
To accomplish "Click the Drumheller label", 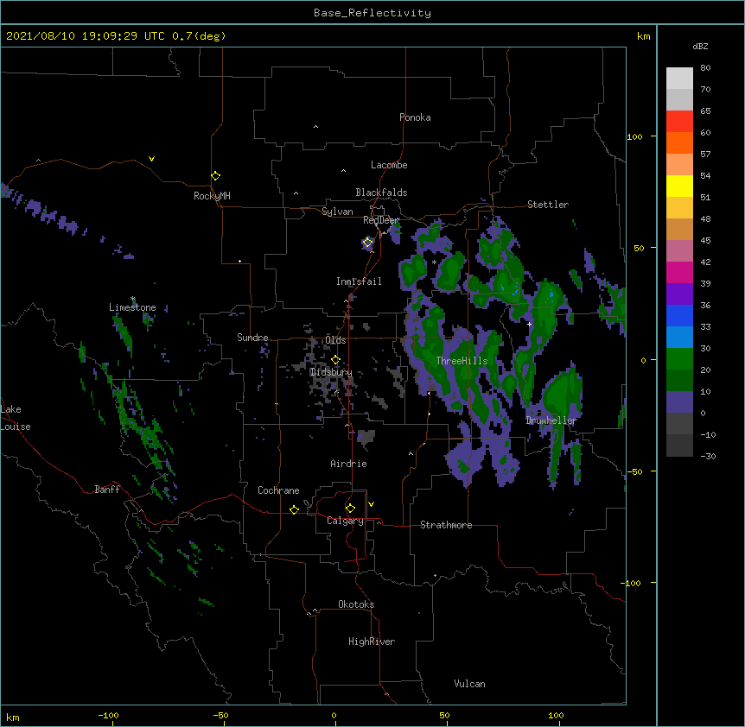I will 551,420.
